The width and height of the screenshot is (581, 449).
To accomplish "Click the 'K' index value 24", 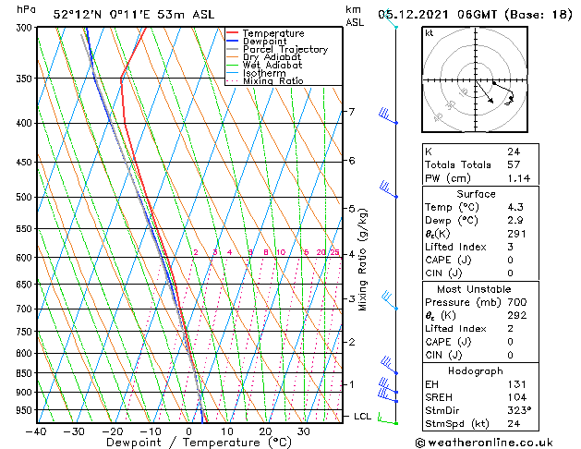I will click(x=514, y=152).
